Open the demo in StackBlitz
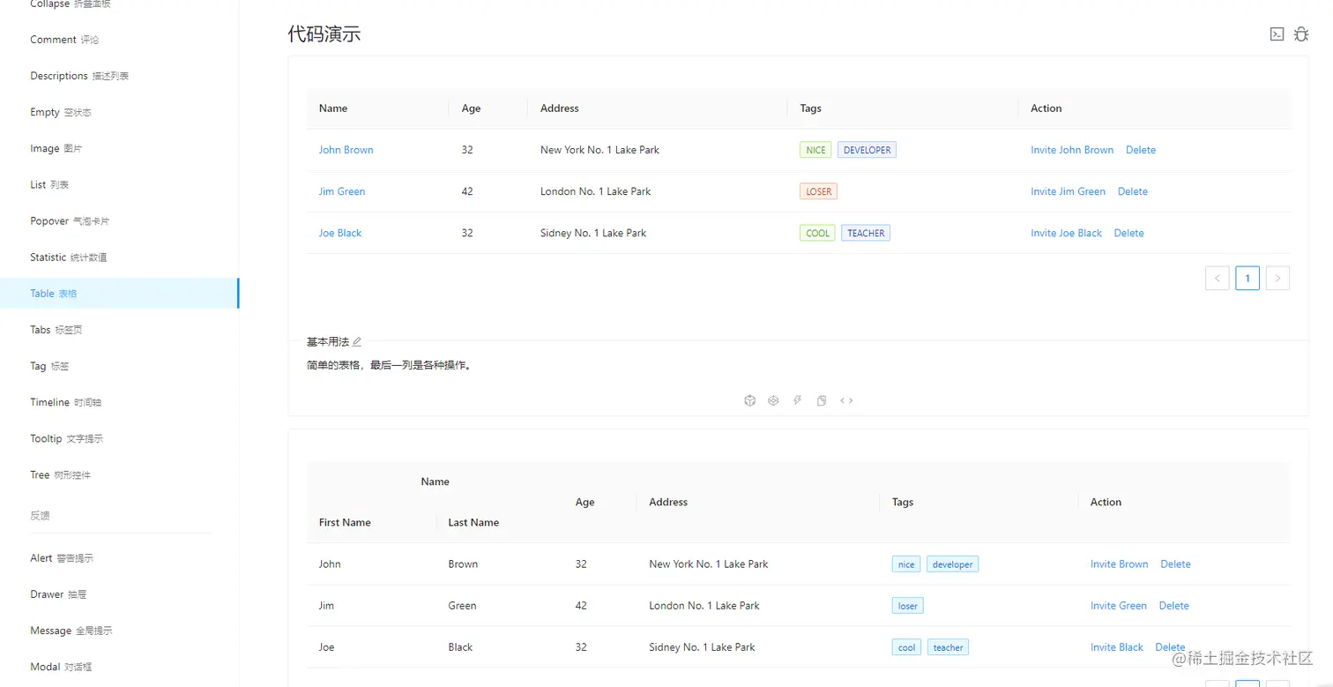 coord(797,400)
